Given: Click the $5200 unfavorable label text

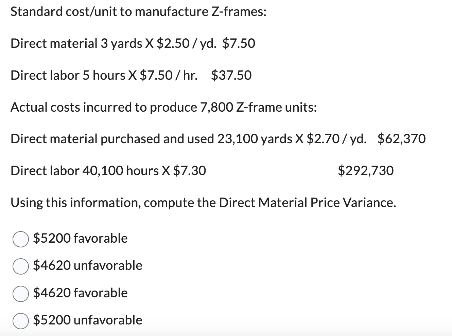Looking at the screenshot, I should 87,320.
